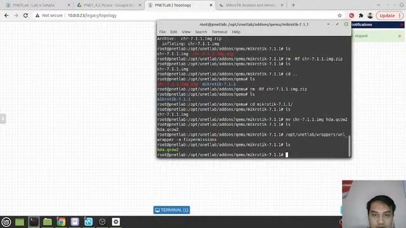Screen dimensions: 406x228
Task: Close the Notifications panel
Action: 402,25
